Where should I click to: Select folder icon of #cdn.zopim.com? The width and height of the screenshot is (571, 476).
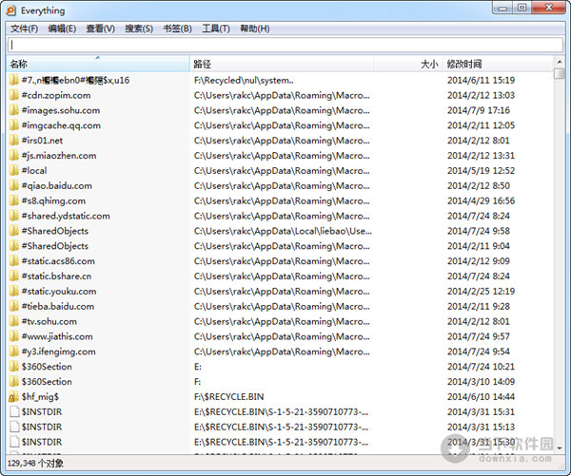click(x=14, y=95)
